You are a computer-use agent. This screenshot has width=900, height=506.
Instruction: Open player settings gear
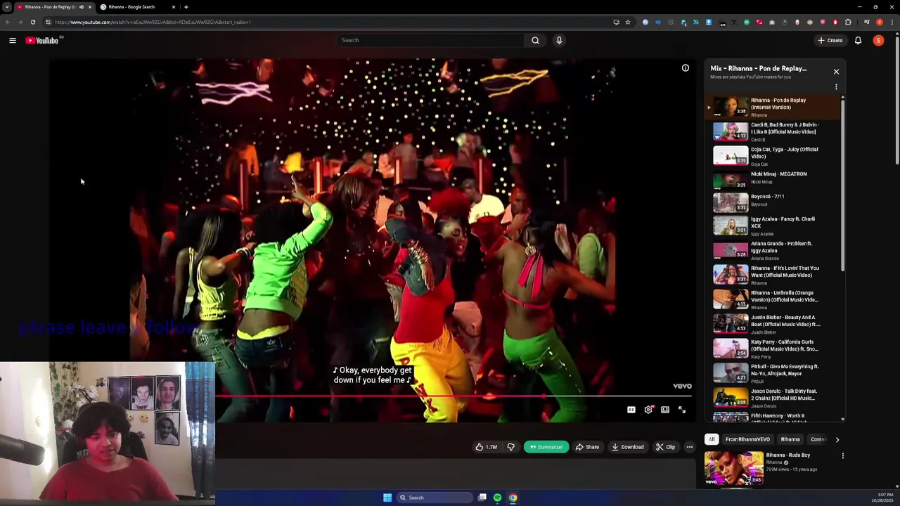(x=648, y=410)
